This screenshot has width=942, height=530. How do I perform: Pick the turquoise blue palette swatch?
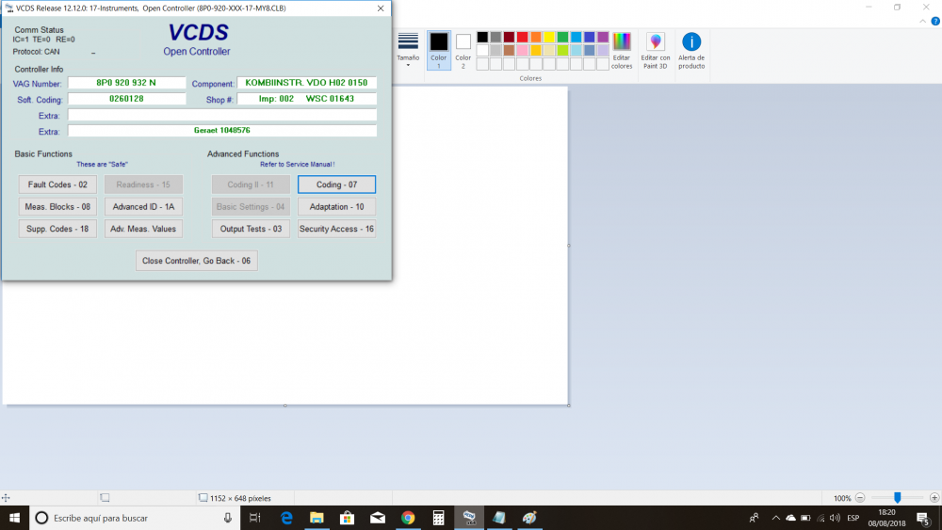(x=577, y=38)
